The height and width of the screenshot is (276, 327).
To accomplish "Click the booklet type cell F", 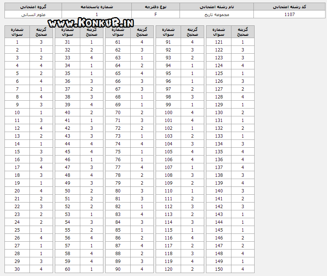I will tap(156, 15).
